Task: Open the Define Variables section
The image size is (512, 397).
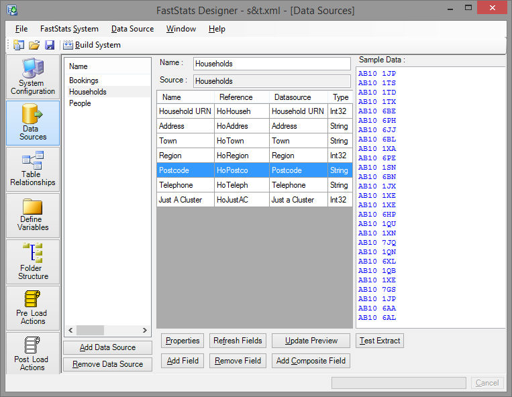Action: [33, 215]
